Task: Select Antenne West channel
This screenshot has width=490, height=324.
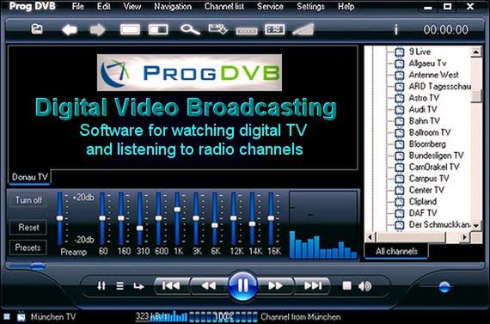Action: (x=434, y=75)
